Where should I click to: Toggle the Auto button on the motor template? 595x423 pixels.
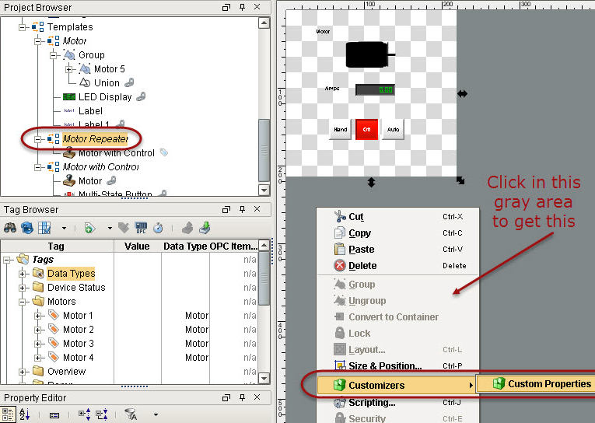pos(393,130)
